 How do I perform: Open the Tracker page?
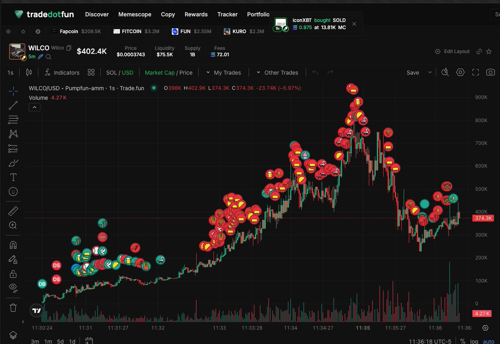227,14
